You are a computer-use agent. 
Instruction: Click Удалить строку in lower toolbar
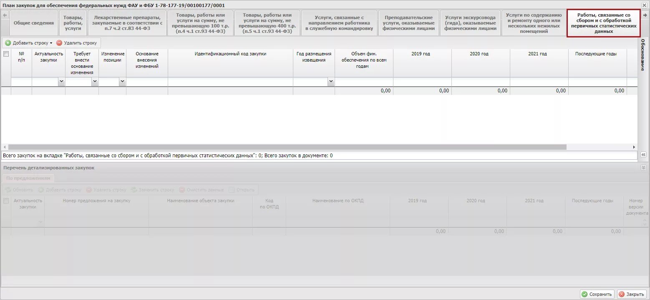pyautogui.click(x=106, y=190)
